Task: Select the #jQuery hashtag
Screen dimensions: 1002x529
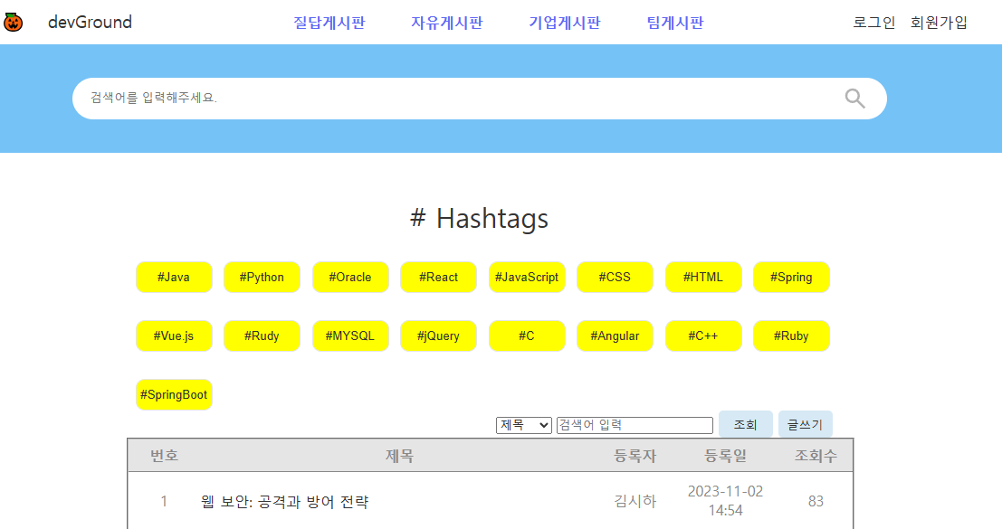Action: (438, 335)
